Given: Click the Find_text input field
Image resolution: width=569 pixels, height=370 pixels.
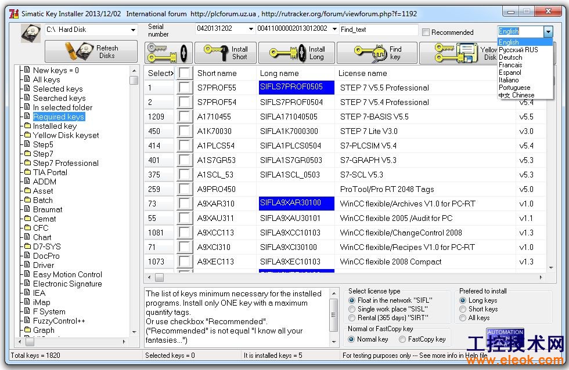Looking at the screenshot, I should click(x=379, y=30).
